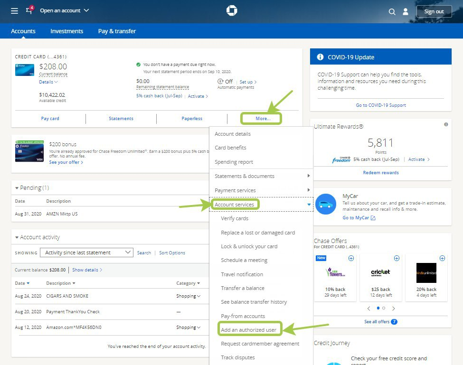Expand Statements & documents submenu

[x=261, y=176]
